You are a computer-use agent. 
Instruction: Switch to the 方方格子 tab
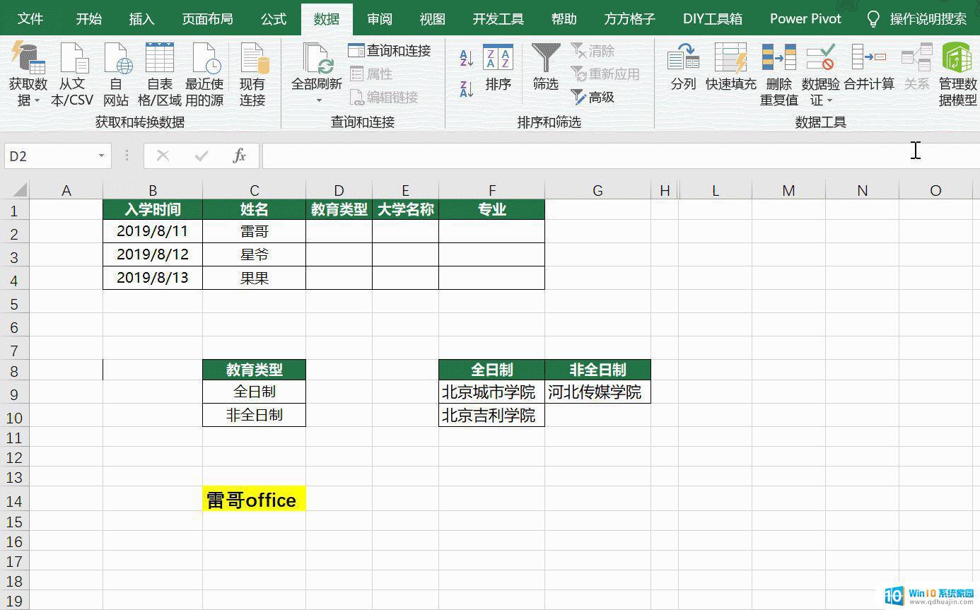pos(629,19)
